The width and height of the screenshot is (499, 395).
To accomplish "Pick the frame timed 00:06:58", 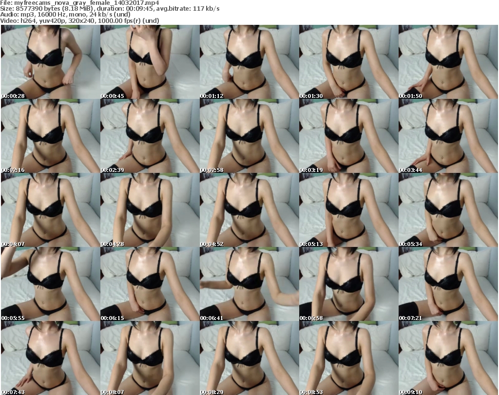I will [348, 284].
